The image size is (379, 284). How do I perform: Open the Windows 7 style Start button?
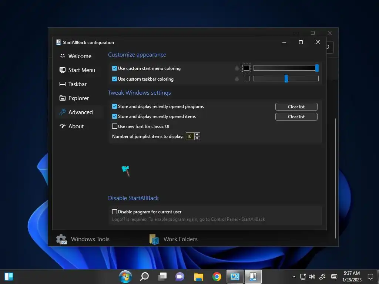click(x=125, y=277)
